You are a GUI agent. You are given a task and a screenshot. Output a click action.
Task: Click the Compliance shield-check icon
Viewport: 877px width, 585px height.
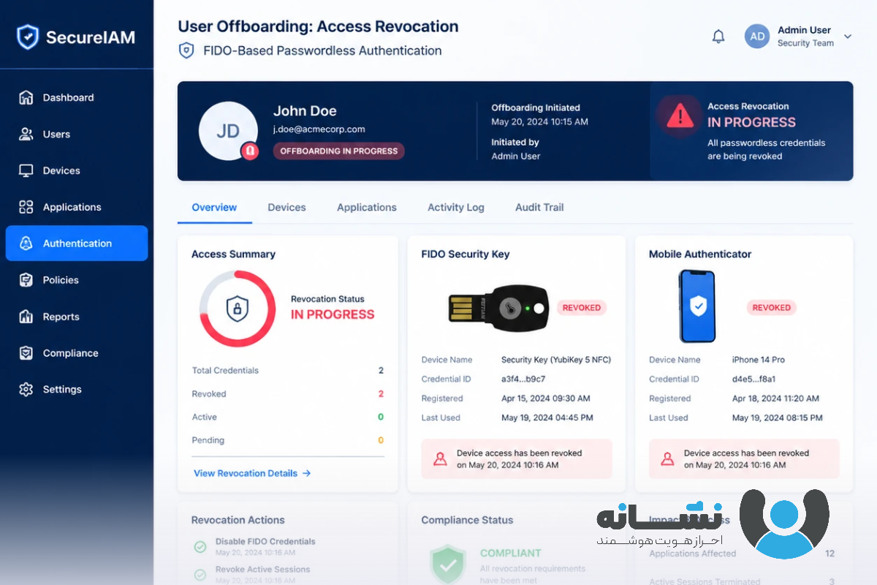(x=26, y=353)
